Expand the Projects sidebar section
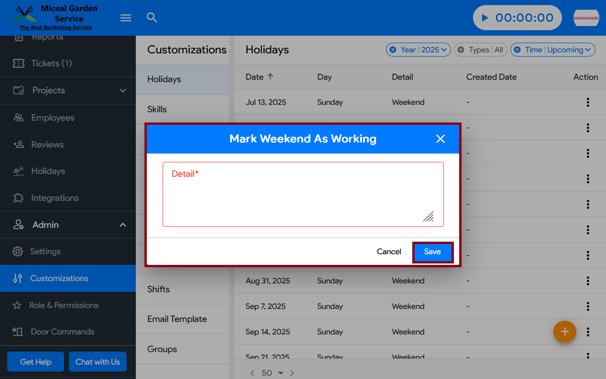This screenshot has height=379, width=606. click(x=122, y=91)
